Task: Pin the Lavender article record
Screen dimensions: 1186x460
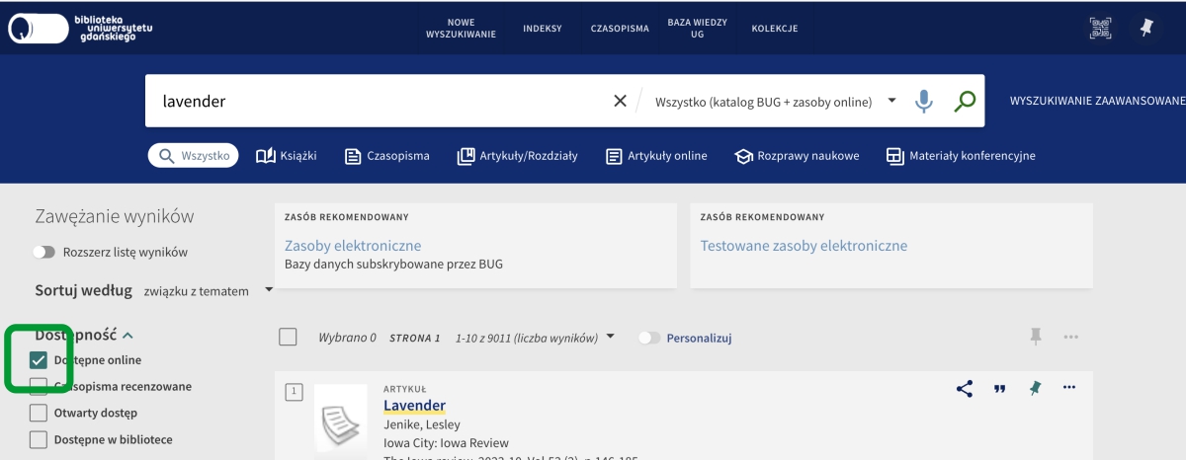Action: coord(1034,388)
